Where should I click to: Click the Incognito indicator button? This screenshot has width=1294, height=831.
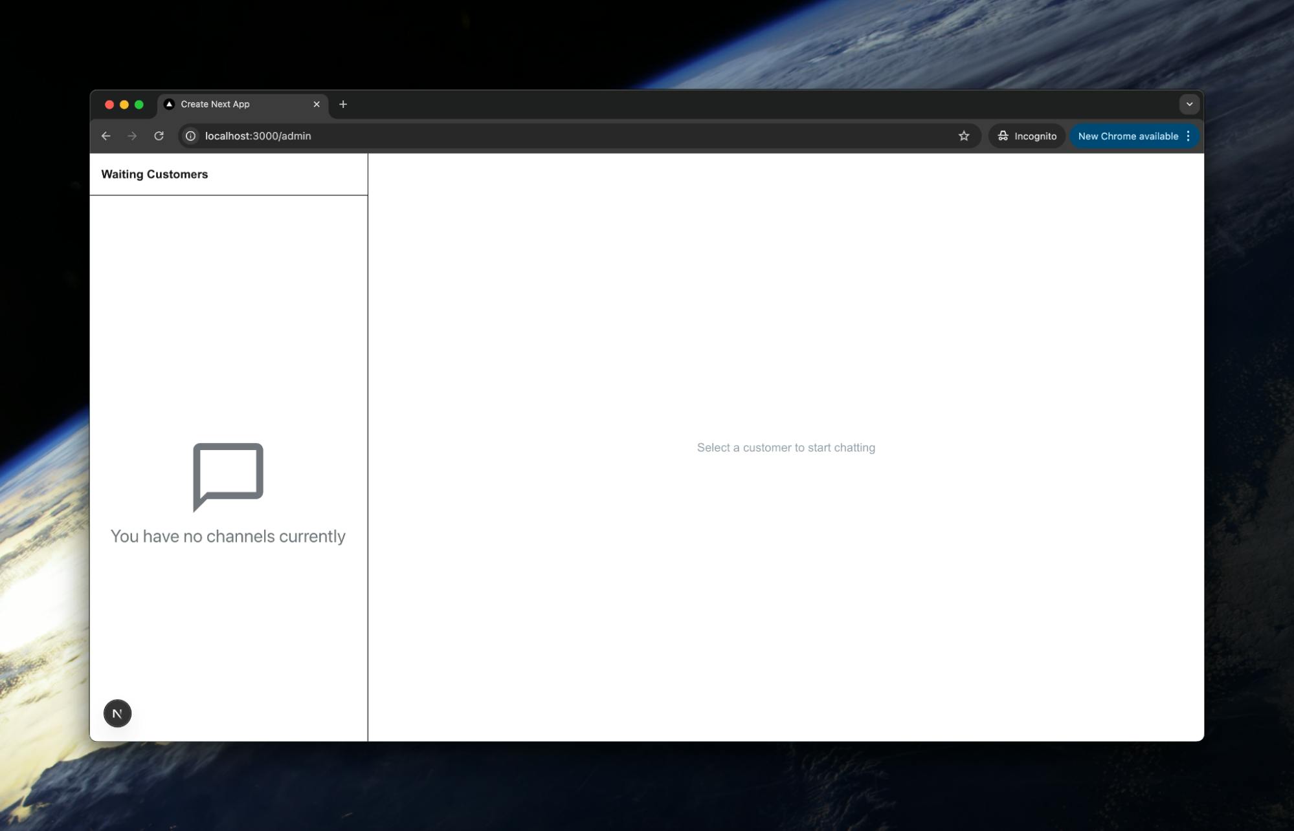[x=1027, y=136]
